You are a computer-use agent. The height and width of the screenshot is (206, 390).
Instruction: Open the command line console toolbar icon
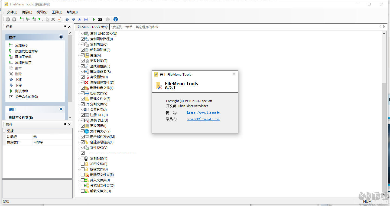[100, 19]
